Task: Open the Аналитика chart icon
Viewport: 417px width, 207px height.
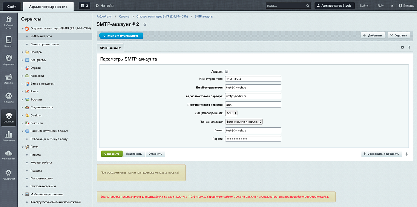Action: point(9,136)
